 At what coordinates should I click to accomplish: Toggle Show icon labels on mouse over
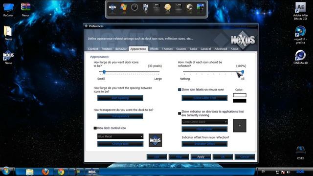[179, 89]
